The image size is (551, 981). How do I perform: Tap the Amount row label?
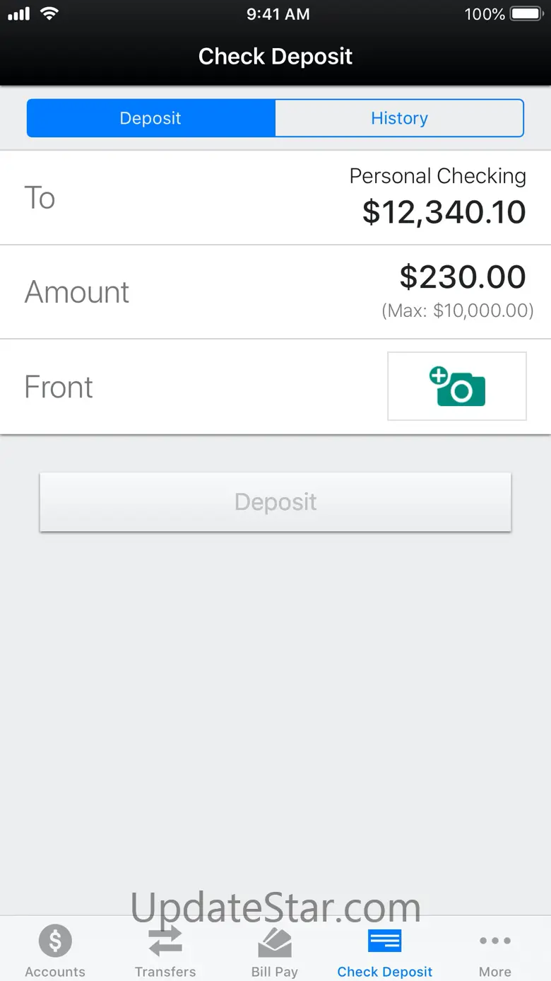(x=77, y=292)
